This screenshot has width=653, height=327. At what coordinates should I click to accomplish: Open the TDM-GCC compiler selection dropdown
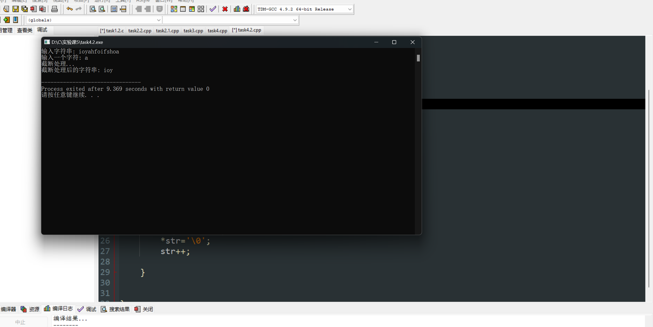pyautogui.click(x=349, y=9)
